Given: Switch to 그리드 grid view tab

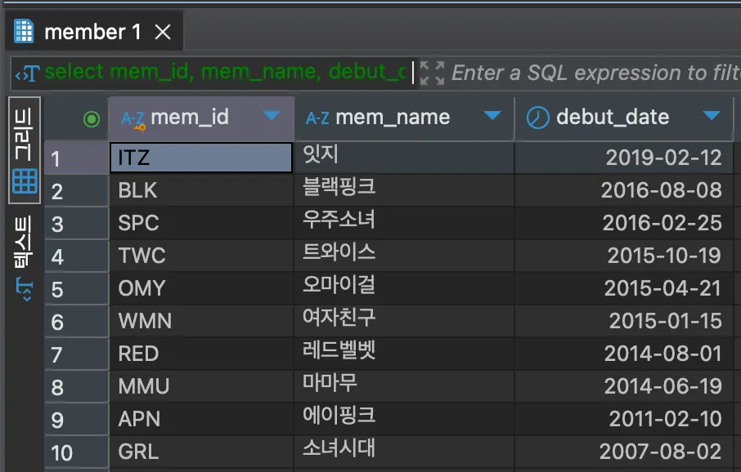Looking at the screenshot, I should [x=24, y=150].
